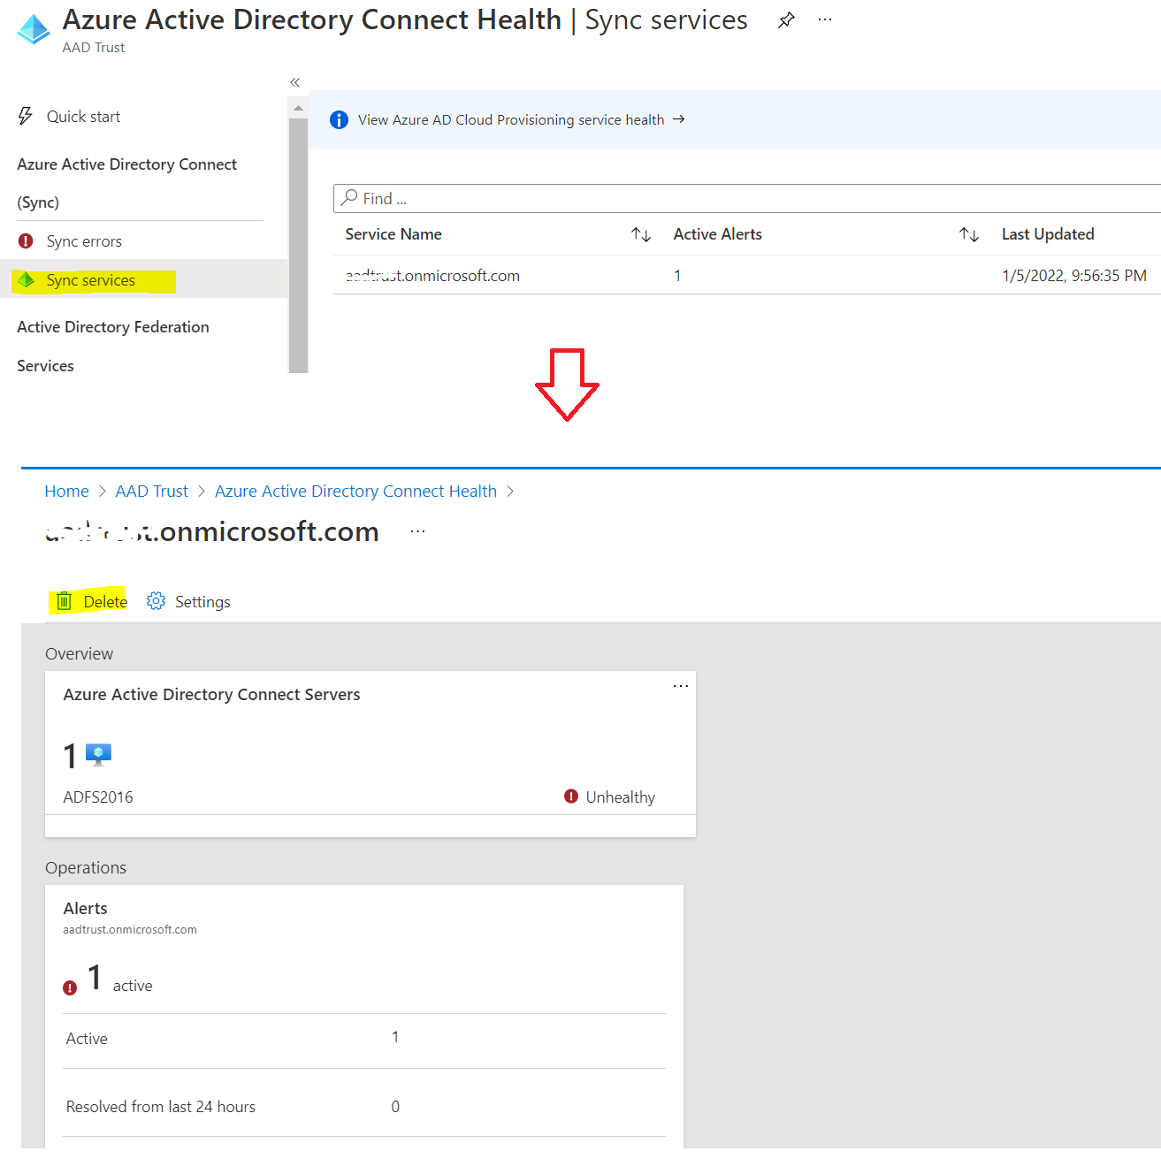Click the Unhealthy status indicator icon
The height and width of the screenshot is (1159, 1161).
coord(571,797)
